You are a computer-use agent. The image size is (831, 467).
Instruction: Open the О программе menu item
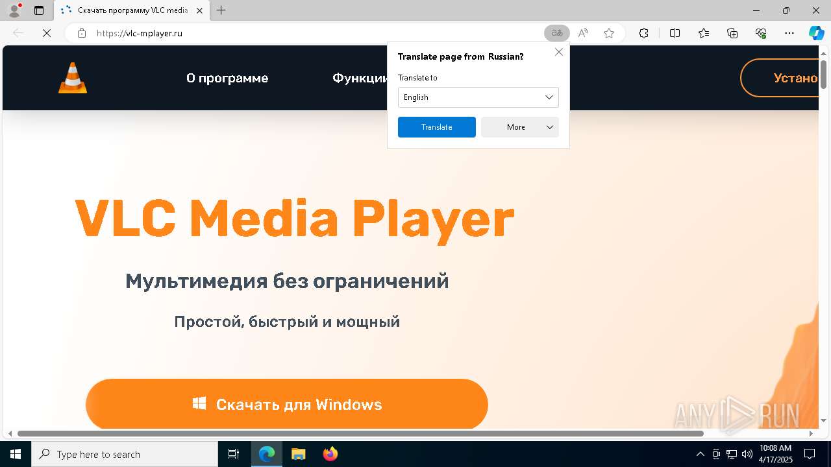[x=227, y=78]
